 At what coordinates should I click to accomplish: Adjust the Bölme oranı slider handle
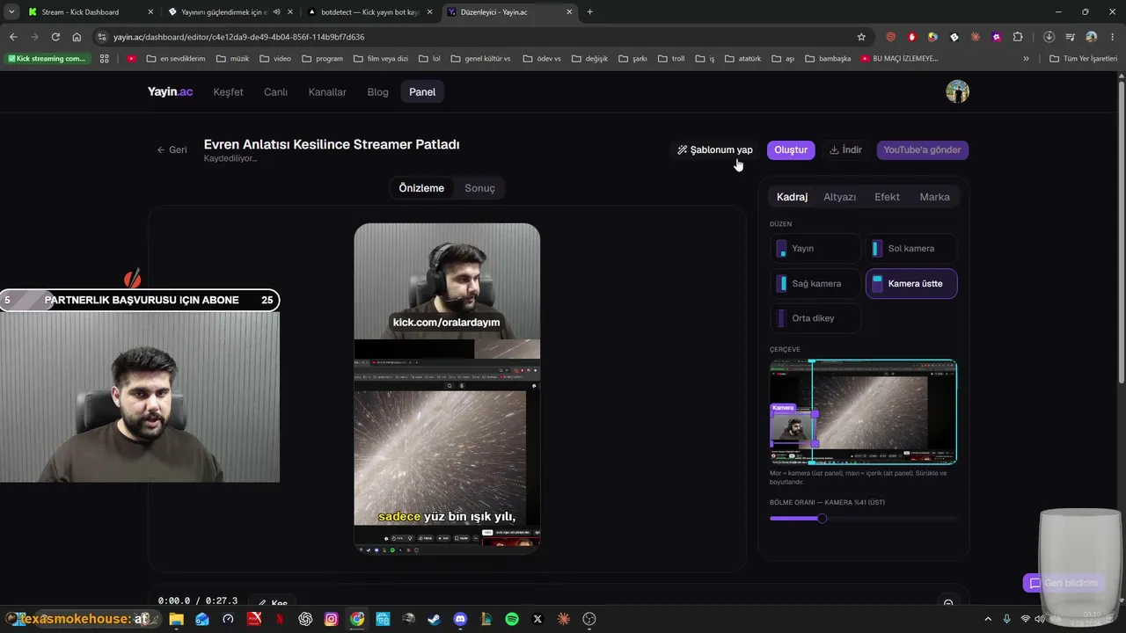tap(822, 519)
